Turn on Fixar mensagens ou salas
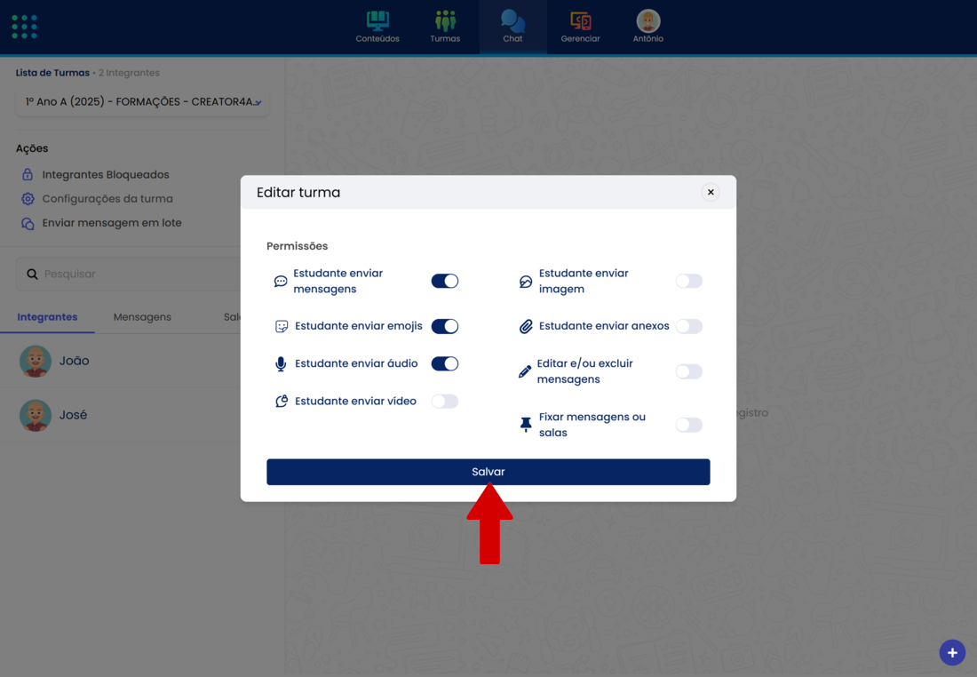 click(688, 425)
